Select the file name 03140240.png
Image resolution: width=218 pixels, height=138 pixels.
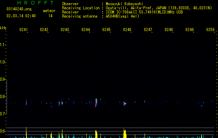19,9
